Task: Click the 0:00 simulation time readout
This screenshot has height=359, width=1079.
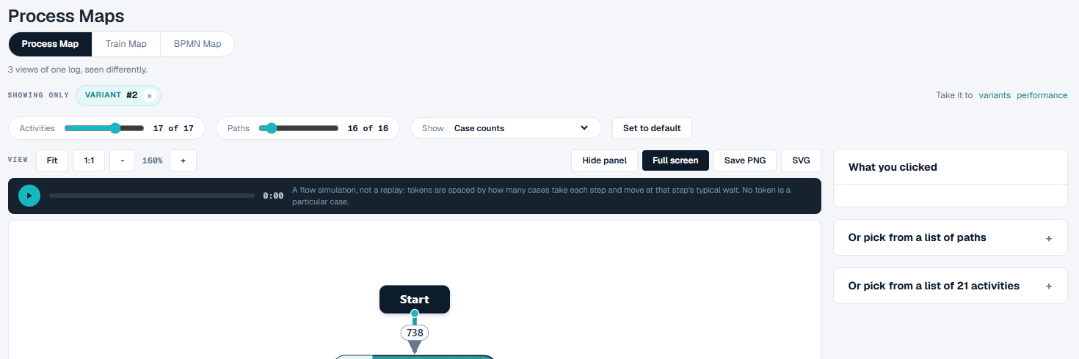Action: pos(273,196)
